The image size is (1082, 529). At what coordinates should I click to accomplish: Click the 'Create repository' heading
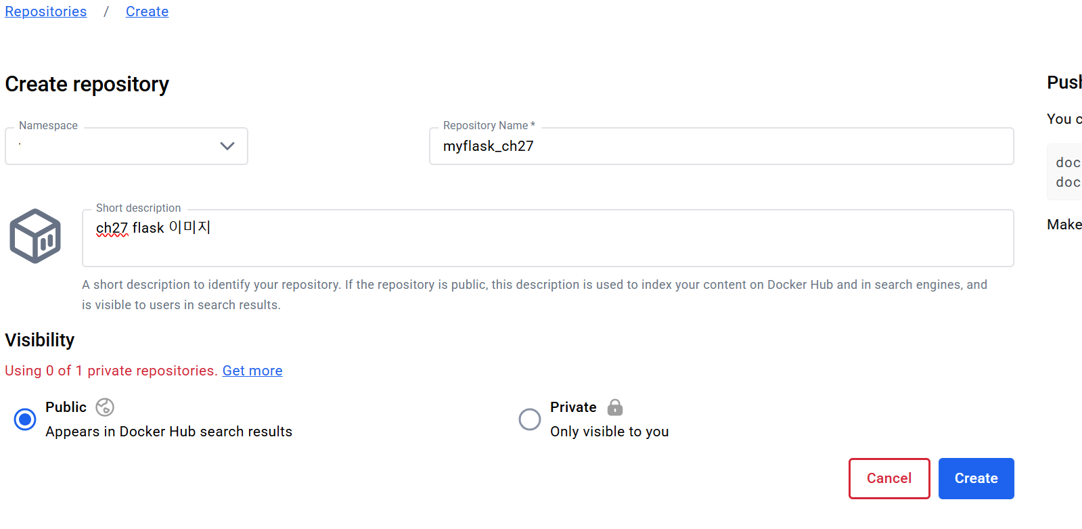click(87, 85)
